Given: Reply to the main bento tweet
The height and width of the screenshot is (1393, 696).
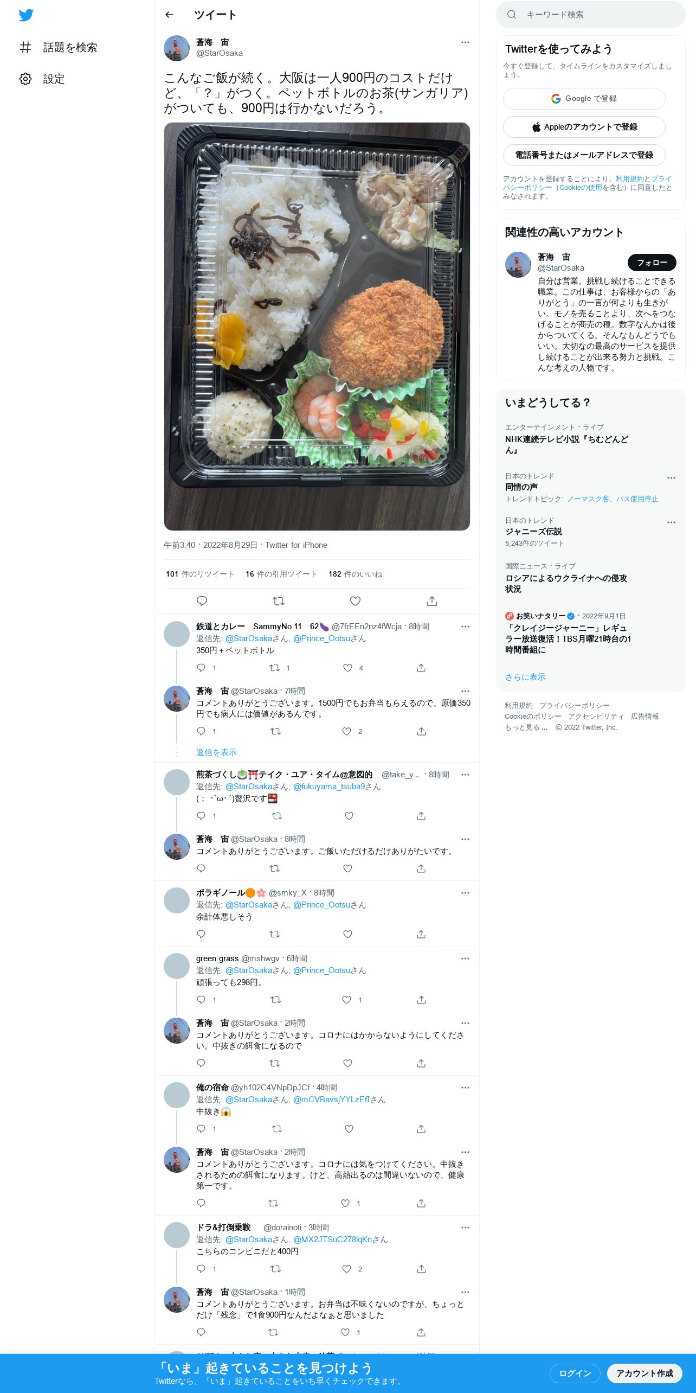Looking at the screenshot, I should [x=202, y=601].
